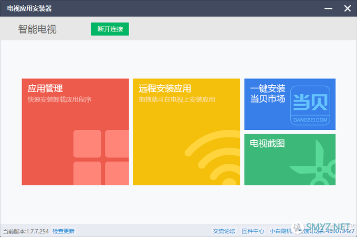The image size is (357, 237).
Task: Open the green 电视截图 scissors tile
Action: tap(290, 160)
